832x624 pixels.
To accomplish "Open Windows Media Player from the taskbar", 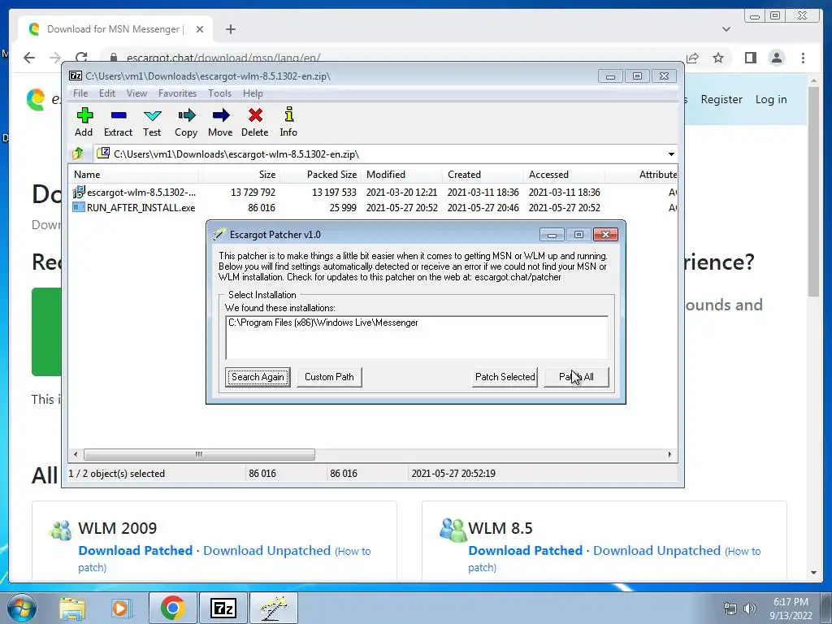I will pos(122,608).
